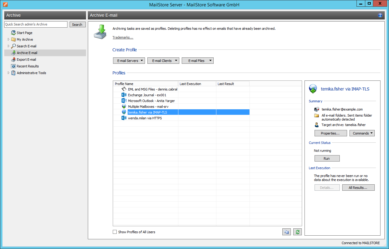The image size is (389, 249).
Task: Click the Search button
Action: pyautogui.click(x=77, y=25)
